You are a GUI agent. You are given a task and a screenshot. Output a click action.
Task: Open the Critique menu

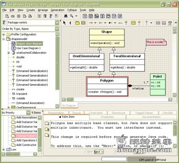coord(72,10)
